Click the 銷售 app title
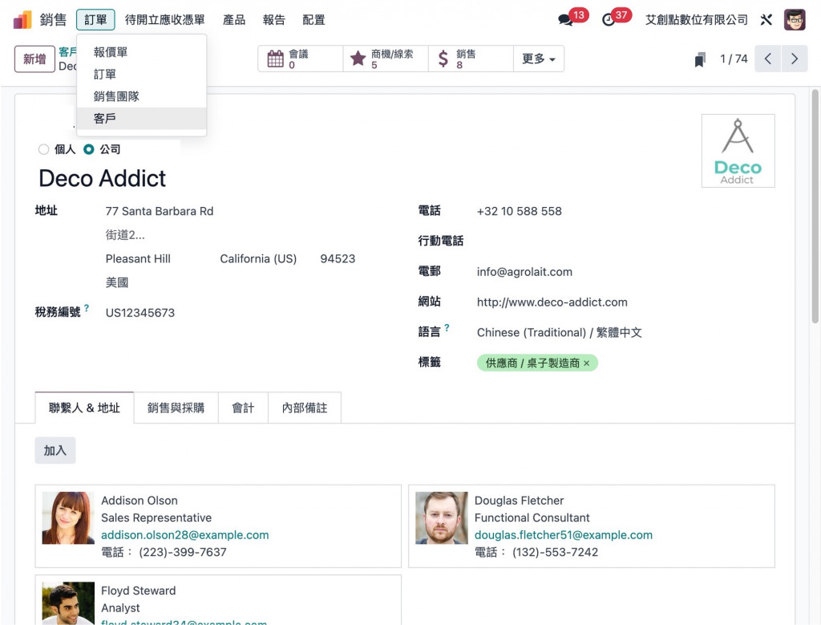Viewport: 821px width, 625px height. pyautogui.click(x=54, y=20)
